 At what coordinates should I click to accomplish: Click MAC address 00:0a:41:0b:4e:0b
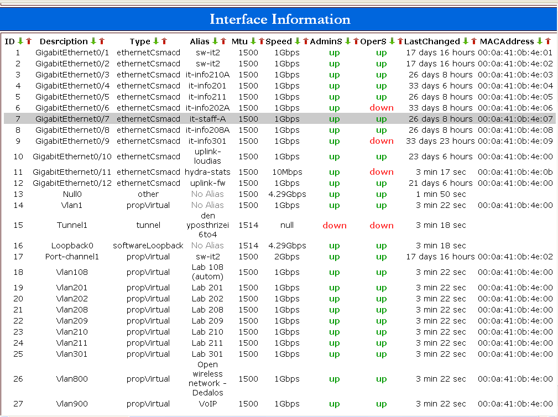(x=515, y=172)
